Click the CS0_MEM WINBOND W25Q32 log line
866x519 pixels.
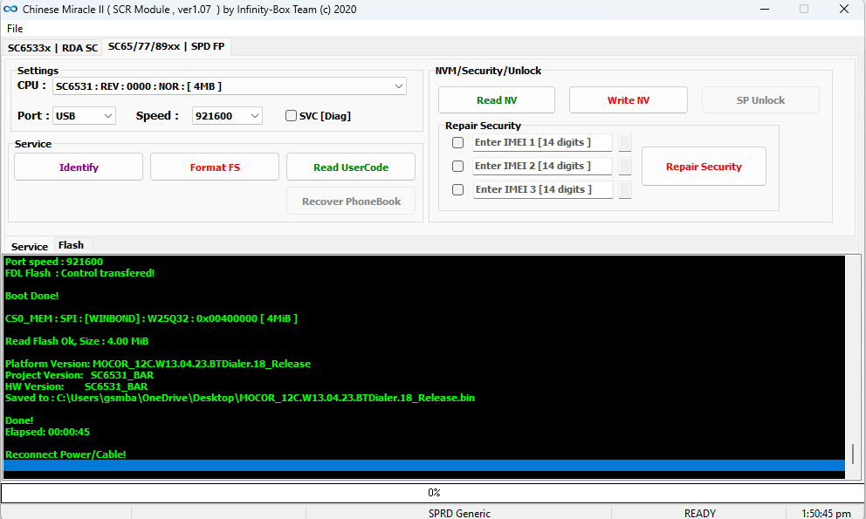151,318
